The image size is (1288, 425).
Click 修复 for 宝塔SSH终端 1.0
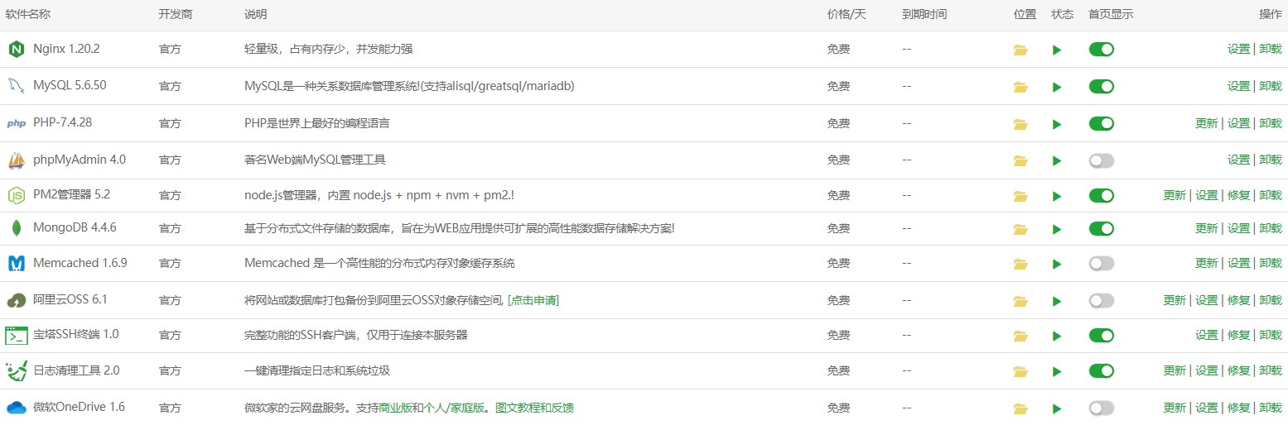(x=1238, y=335)
